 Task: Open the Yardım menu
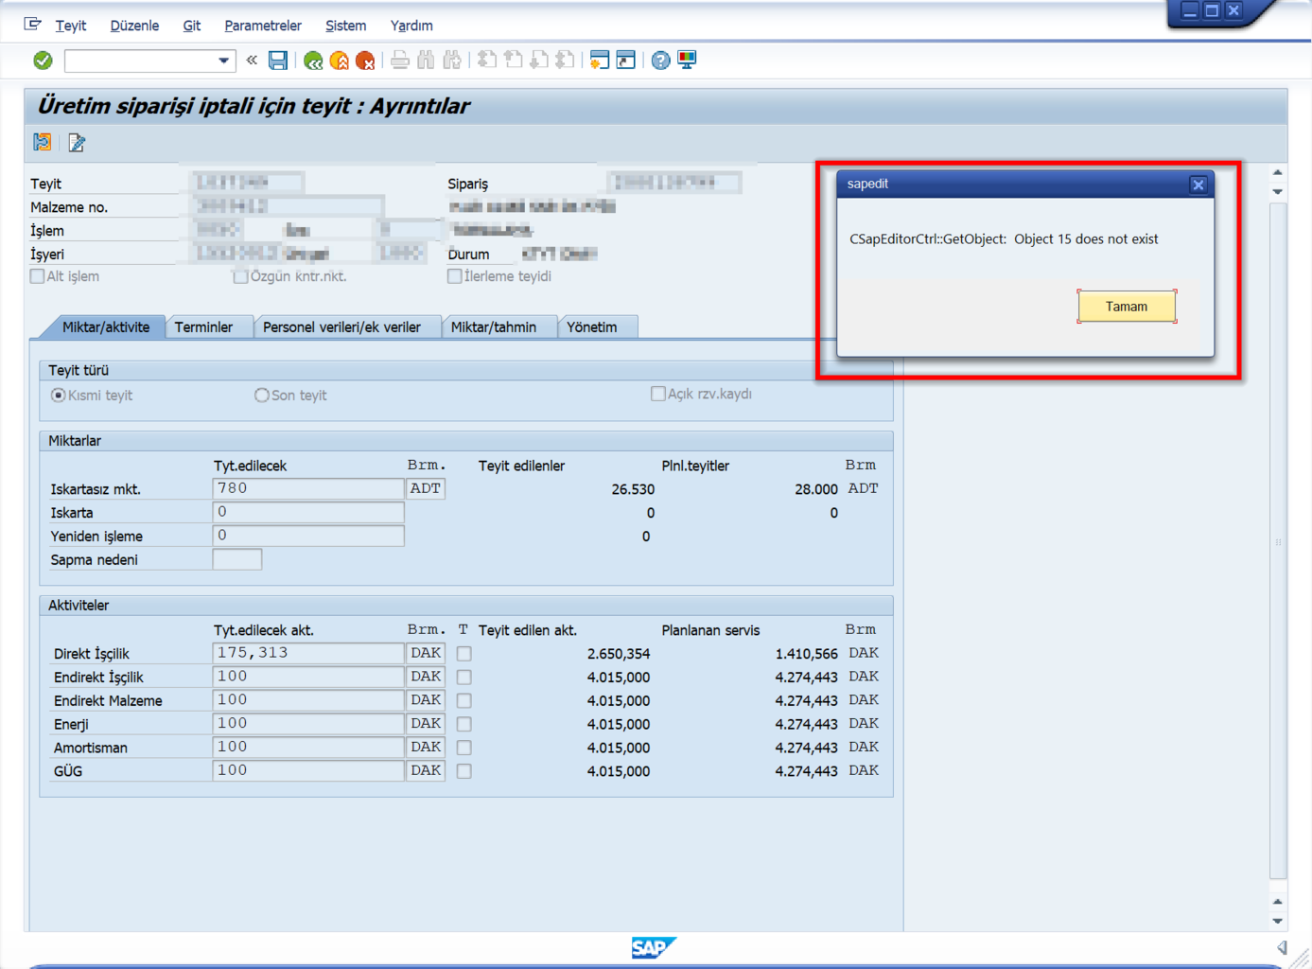(411, 26)
